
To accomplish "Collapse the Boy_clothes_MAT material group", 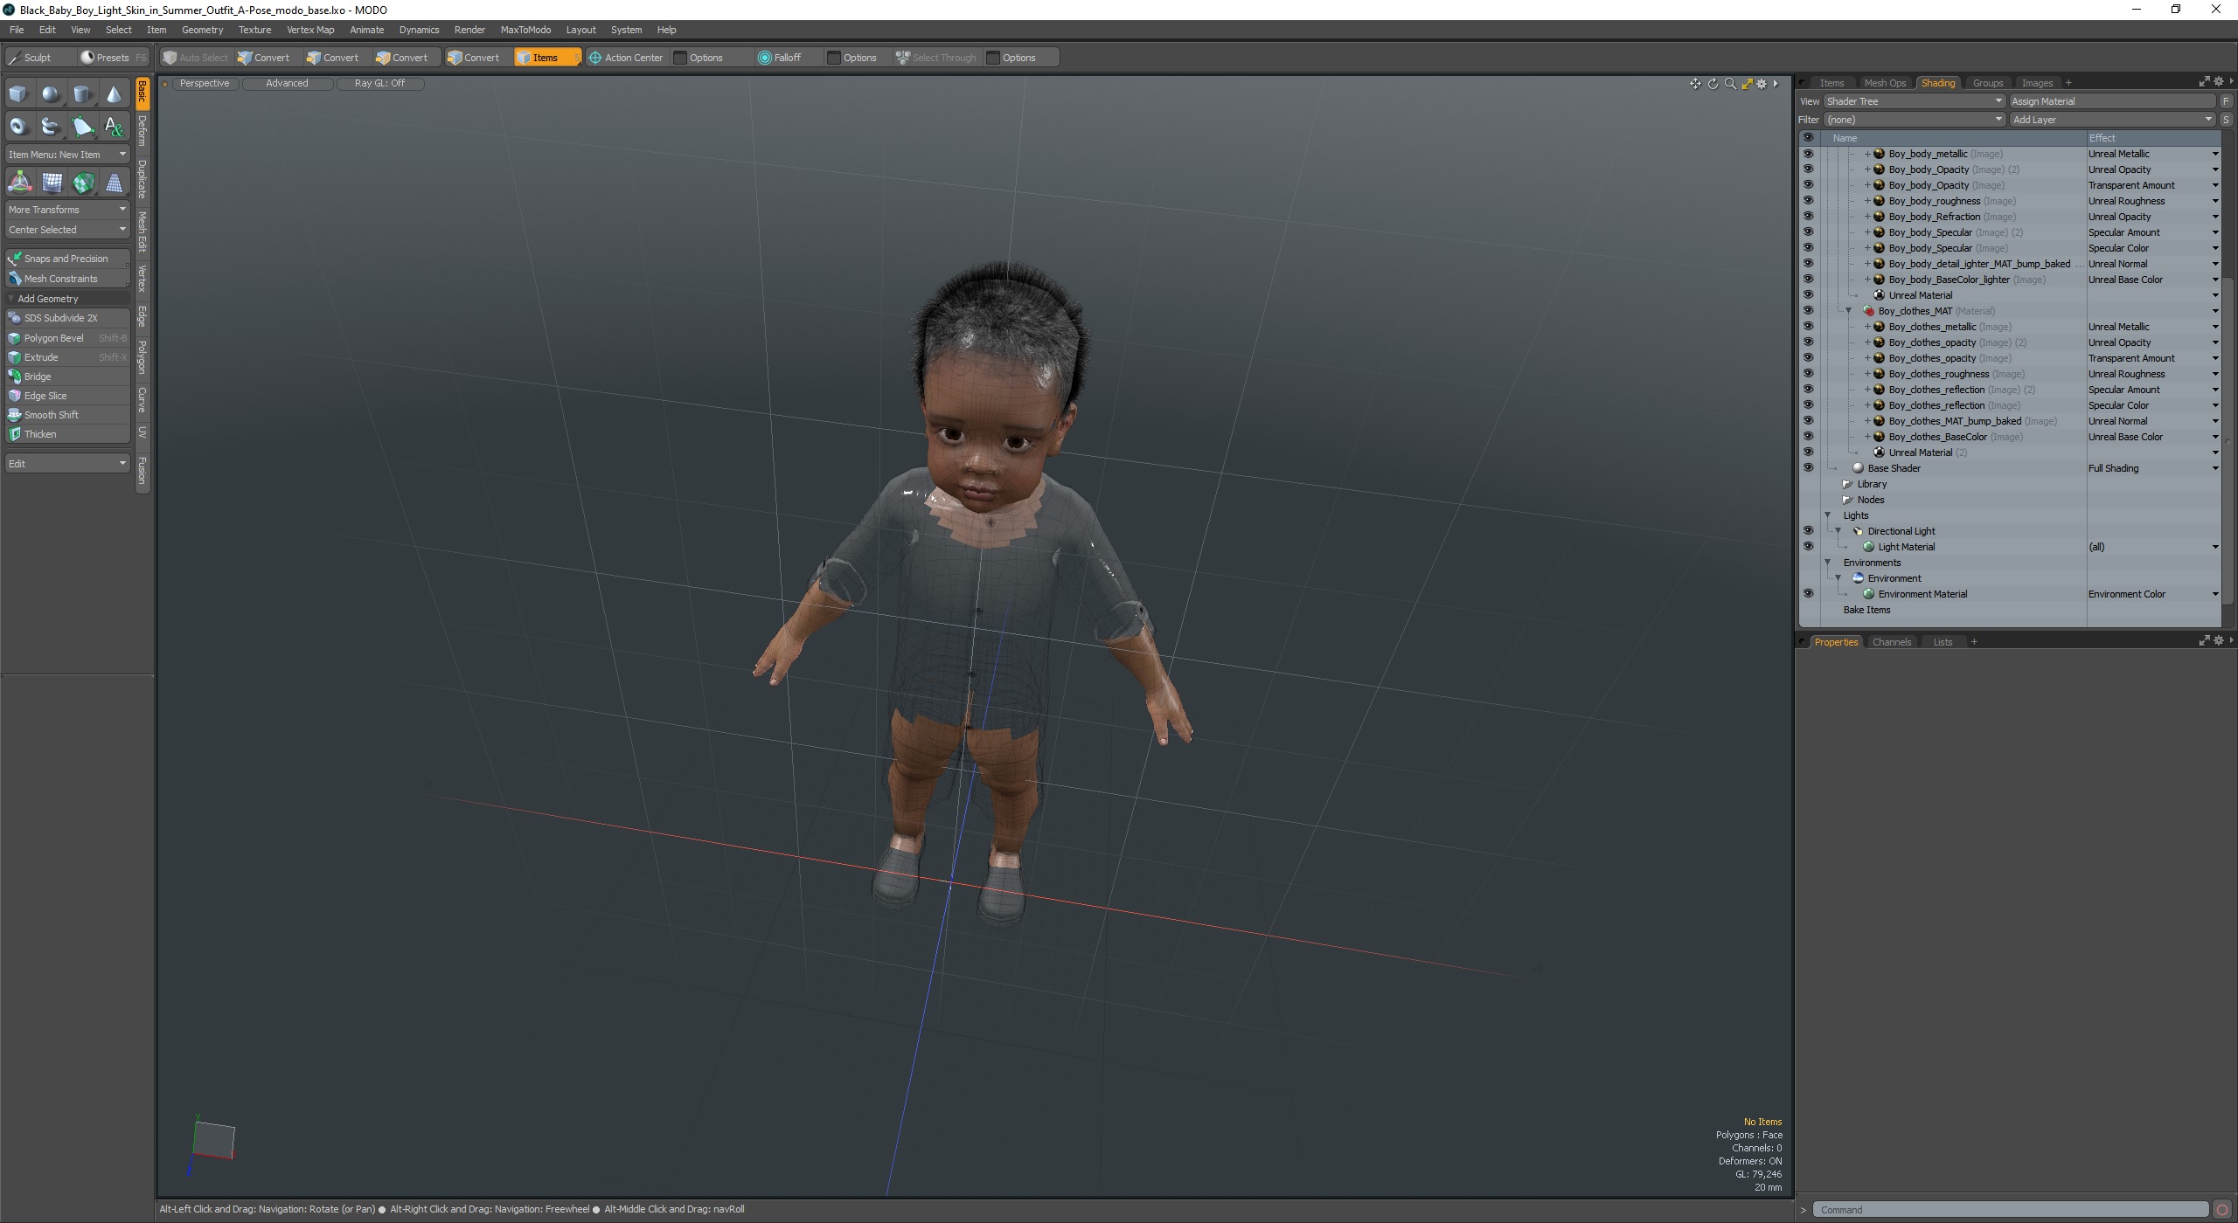I will pyautogui.click(x=1848, y=311).
